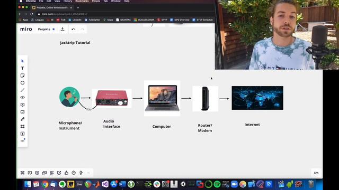The image size is (339, 190).
Task: Open Zoom from the Dock
Action: [234, 184]
